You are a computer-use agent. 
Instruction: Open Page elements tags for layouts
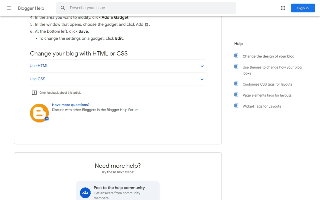tap(267, 95)
